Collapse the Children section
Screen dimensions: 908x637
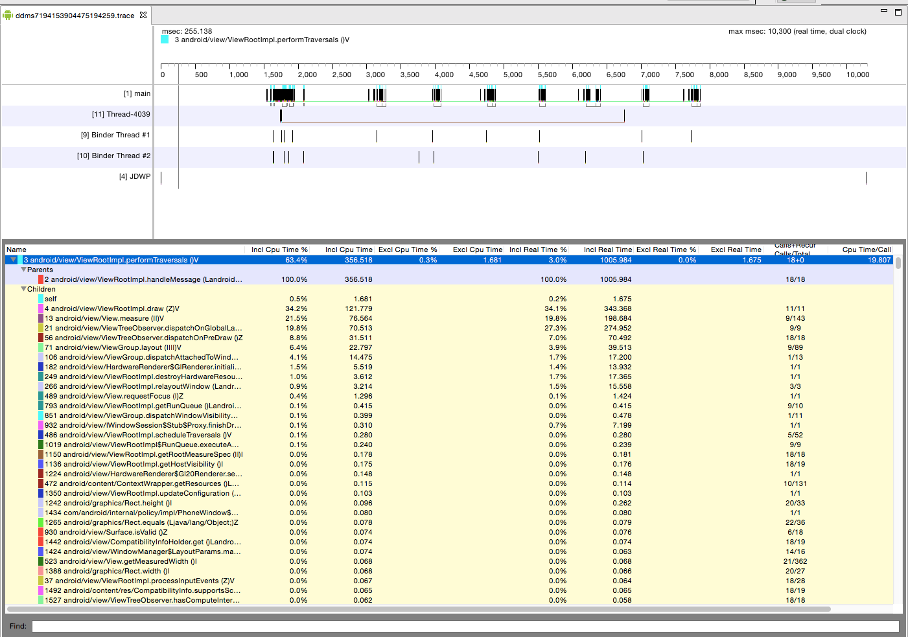(x=24, y=289)
